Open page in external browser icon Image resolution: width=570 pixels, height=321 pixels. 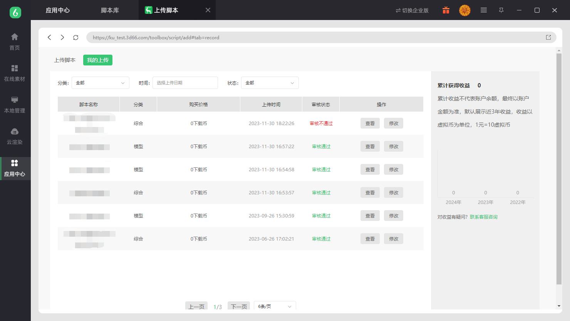(548, 37)
